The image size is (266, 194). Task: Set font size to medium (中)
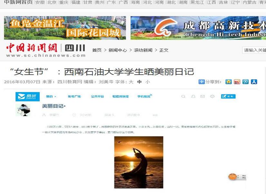[139, 82]
